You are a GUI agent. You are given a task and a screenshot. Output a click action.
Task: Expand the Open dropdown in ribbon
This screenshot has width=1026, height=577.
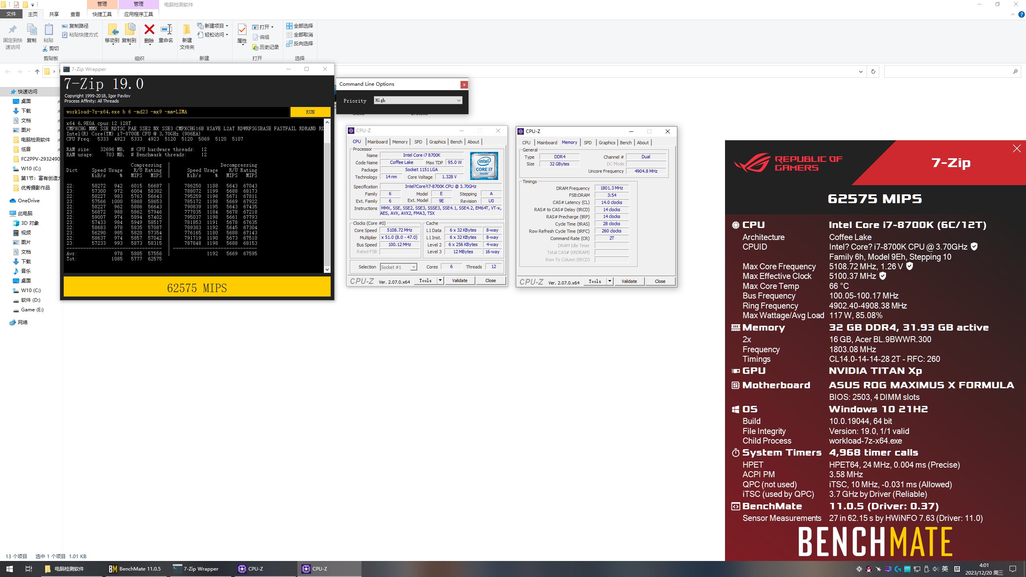tap(272, 27)
